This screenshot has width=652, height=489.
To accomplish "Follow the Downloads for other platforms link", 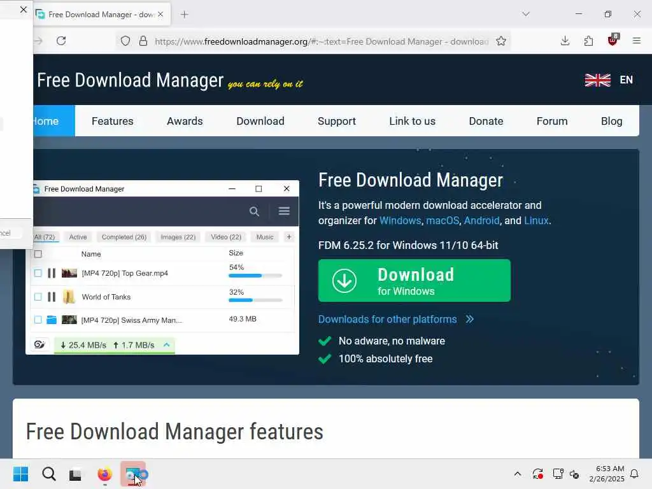I will tap(388, 320).
